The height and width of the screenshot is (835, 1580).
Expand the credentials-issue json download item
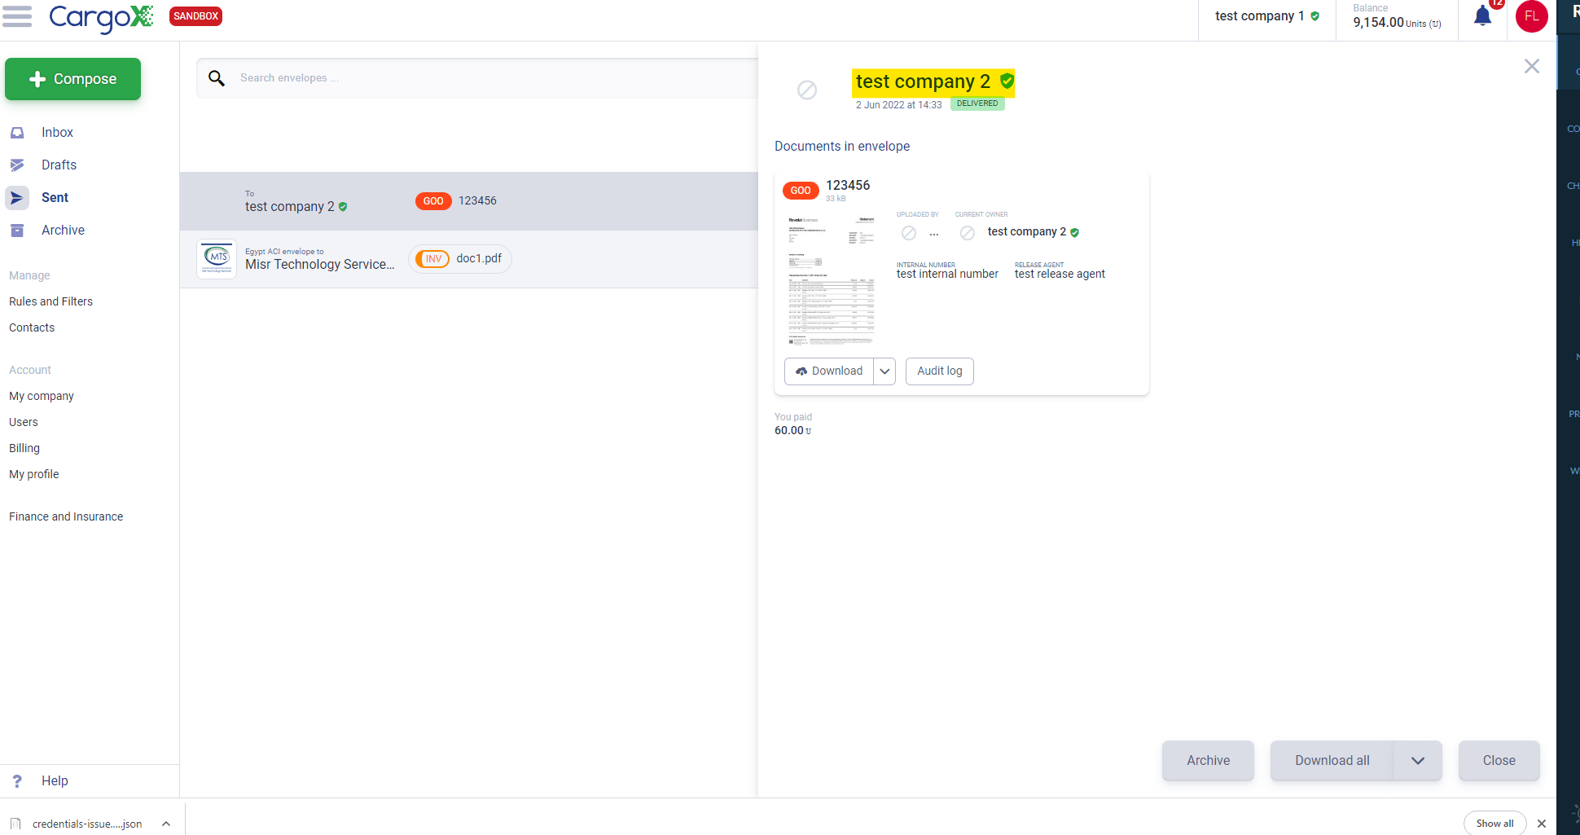pyautogui.click(x=166, y=824)
